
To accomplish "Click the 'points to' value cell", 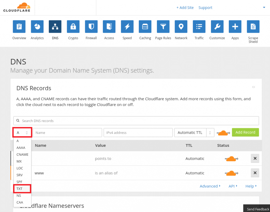I will pos(103,159).
